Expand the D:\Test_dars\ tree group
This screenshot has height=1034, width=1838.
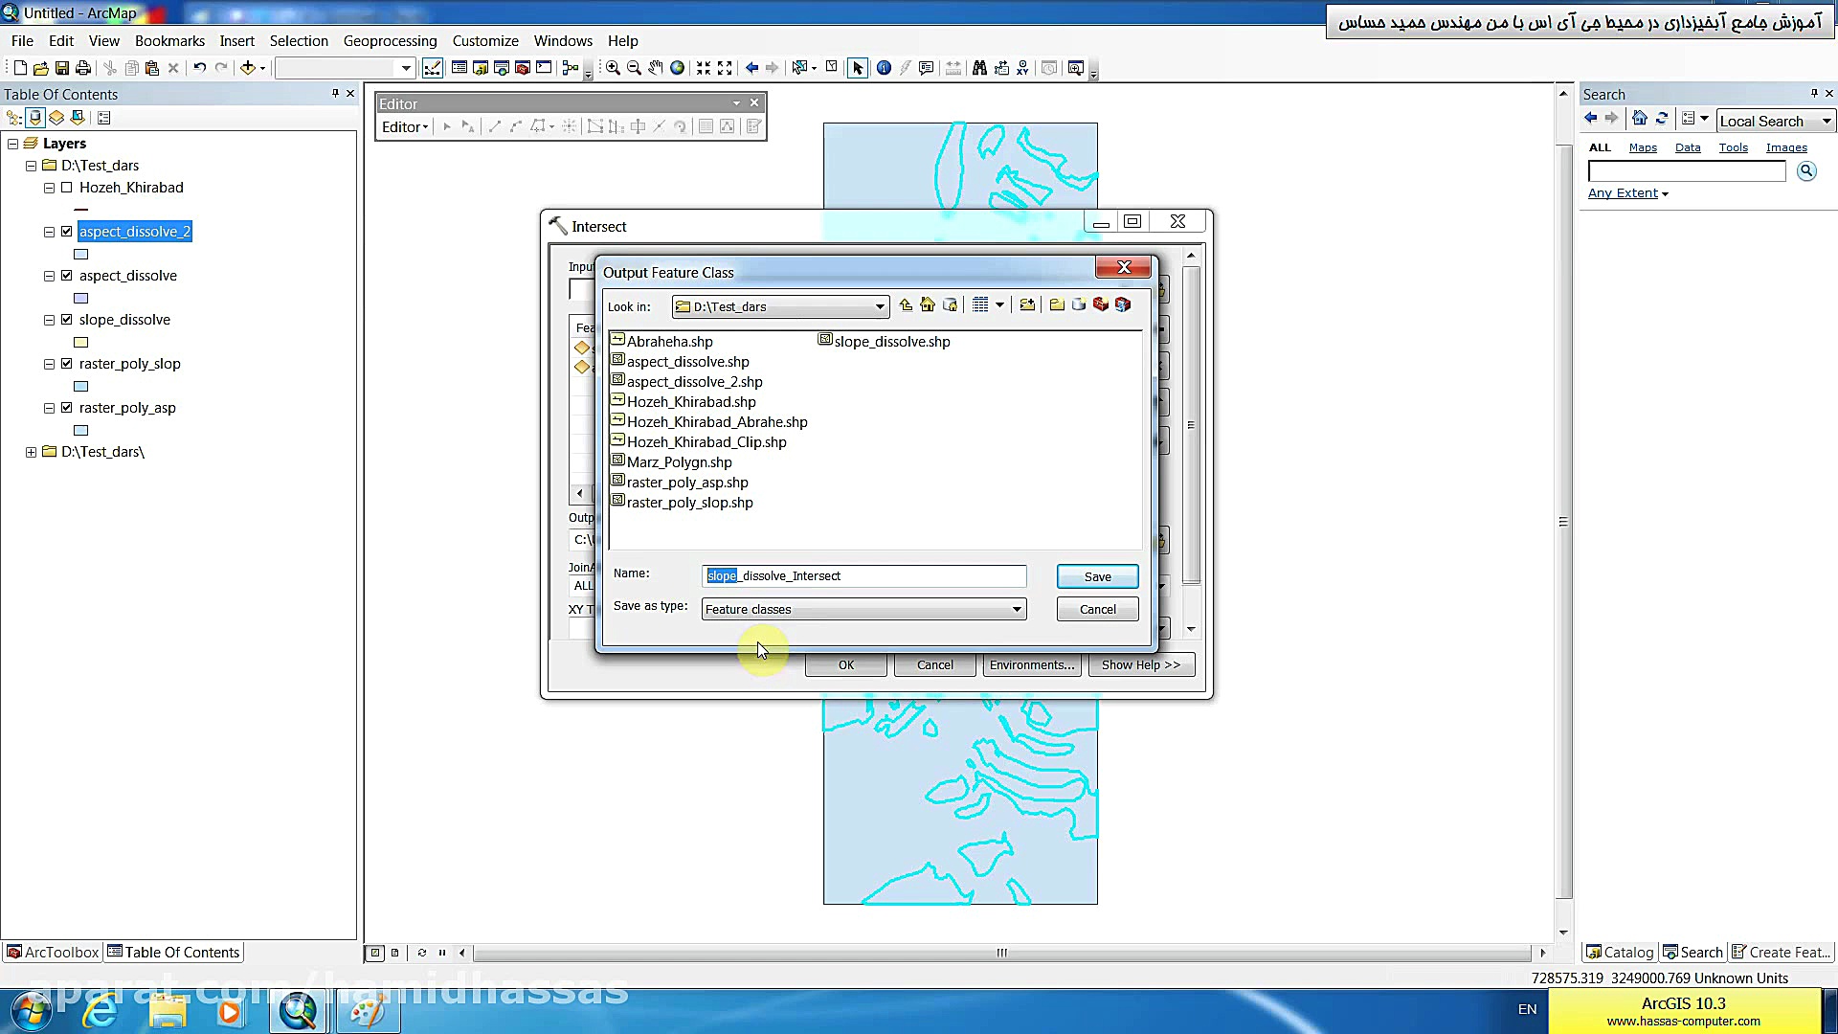pyautogui.click(x=32, y=452)
